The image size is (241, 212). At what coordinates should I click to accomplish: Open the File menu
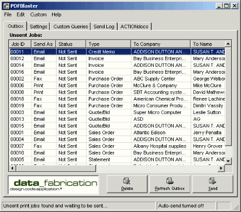pos(8,15)
